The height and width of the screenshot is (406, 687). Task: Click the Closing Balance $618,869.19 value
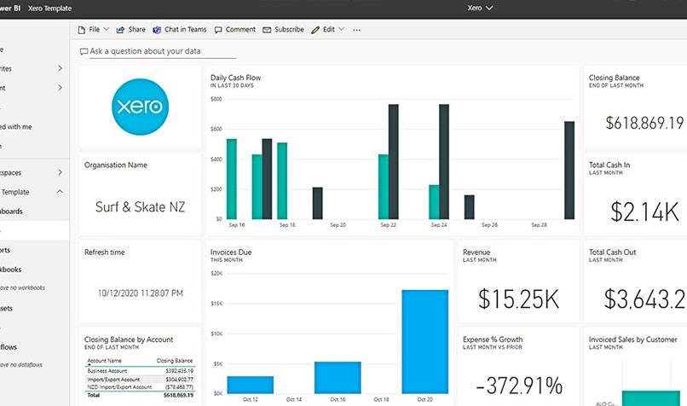[x=644, y=123]
